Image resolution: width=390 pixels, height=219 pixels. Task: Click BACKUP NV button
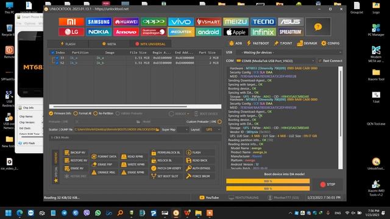[75, 153]
